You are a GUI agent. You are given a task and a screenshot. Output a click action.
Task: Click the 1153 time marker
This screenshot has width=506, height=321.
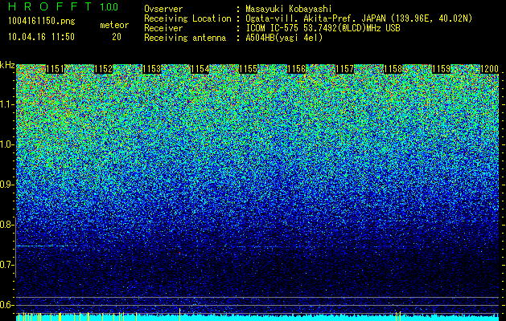[152, 69]
